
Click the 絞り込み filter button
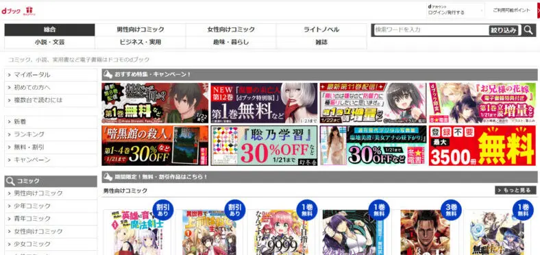click(504, 30)
